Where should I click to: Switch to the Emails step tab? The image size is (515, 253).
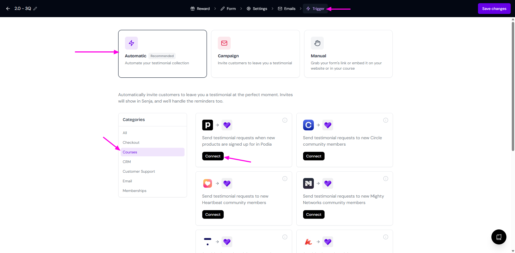click(287, 9)
